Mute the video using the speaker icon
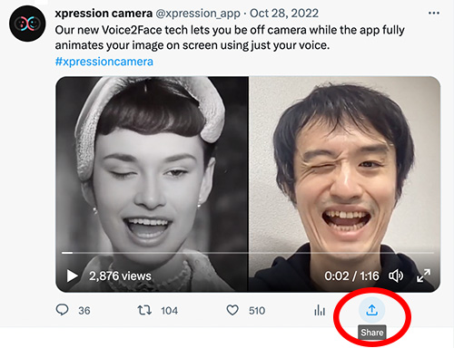454x348 pixels. point(396,275)
